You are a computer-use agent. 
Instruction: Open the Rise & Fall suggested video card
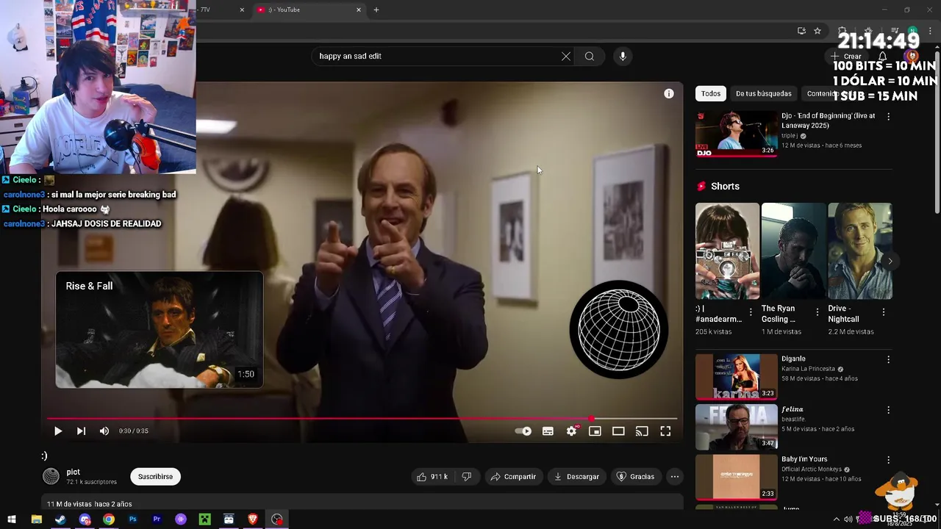pos(160,330)
